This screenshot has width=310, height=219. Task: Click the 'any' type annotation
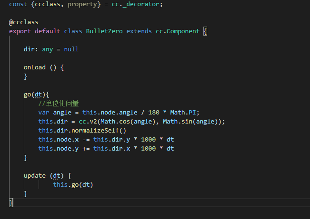click(48, 49)
